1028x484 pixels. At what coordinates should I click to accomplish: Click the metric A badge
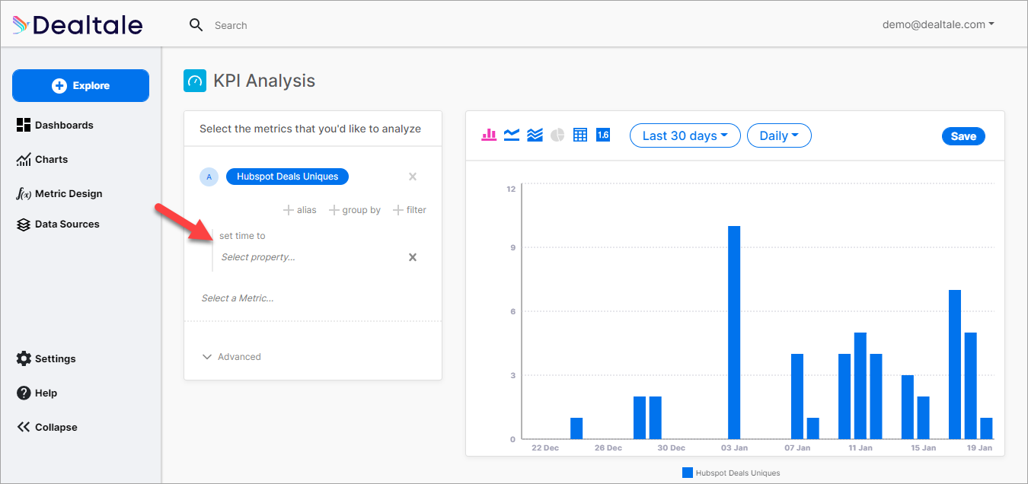209,177
